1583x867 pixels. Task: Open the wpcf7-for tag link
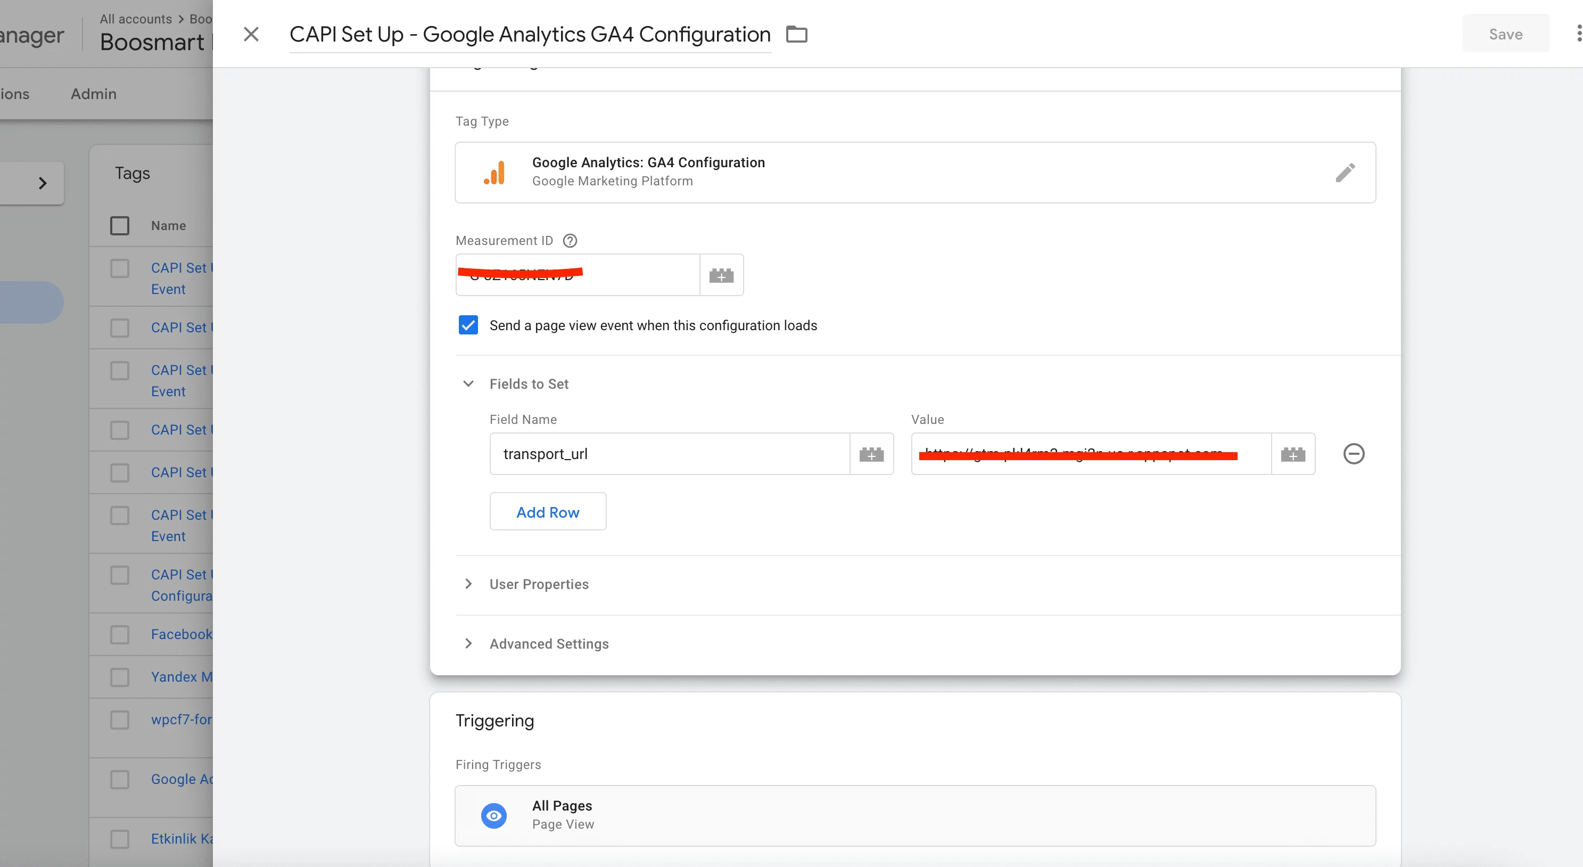pos(182,719)
